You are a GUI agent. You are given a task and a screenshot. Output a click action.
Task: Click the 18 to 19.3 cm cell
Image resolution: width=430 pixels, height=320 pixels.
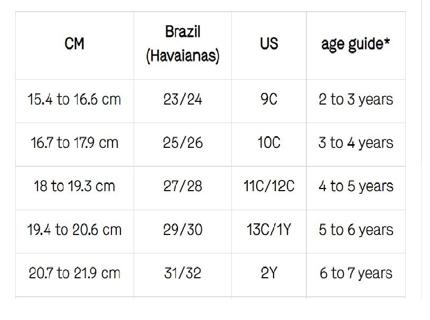(x=74, y=186)
